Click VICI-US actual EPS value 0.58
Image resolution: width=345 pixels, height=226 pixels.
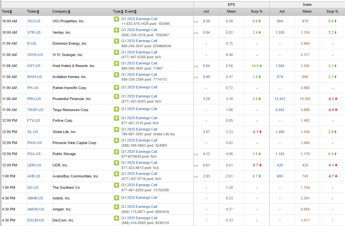[x=206, y=21]
